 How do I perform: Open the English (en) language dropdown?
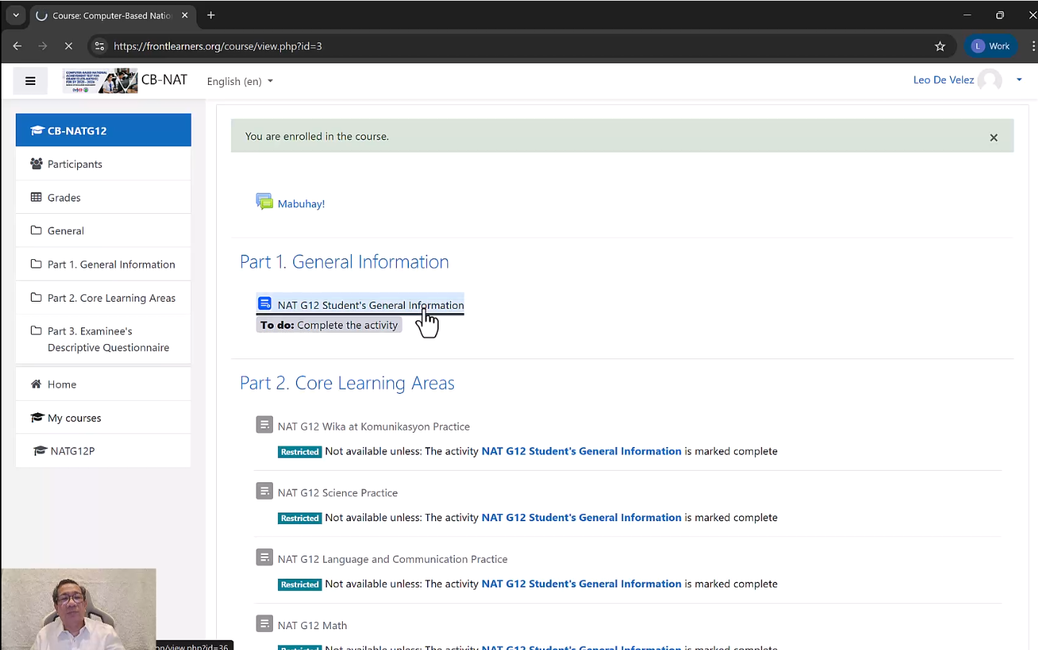click(239, 81)
